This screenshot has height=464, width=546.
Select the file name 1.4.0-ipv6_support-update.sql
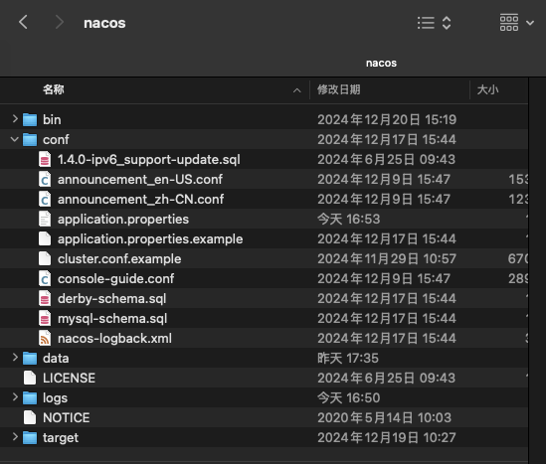(149, 160)
